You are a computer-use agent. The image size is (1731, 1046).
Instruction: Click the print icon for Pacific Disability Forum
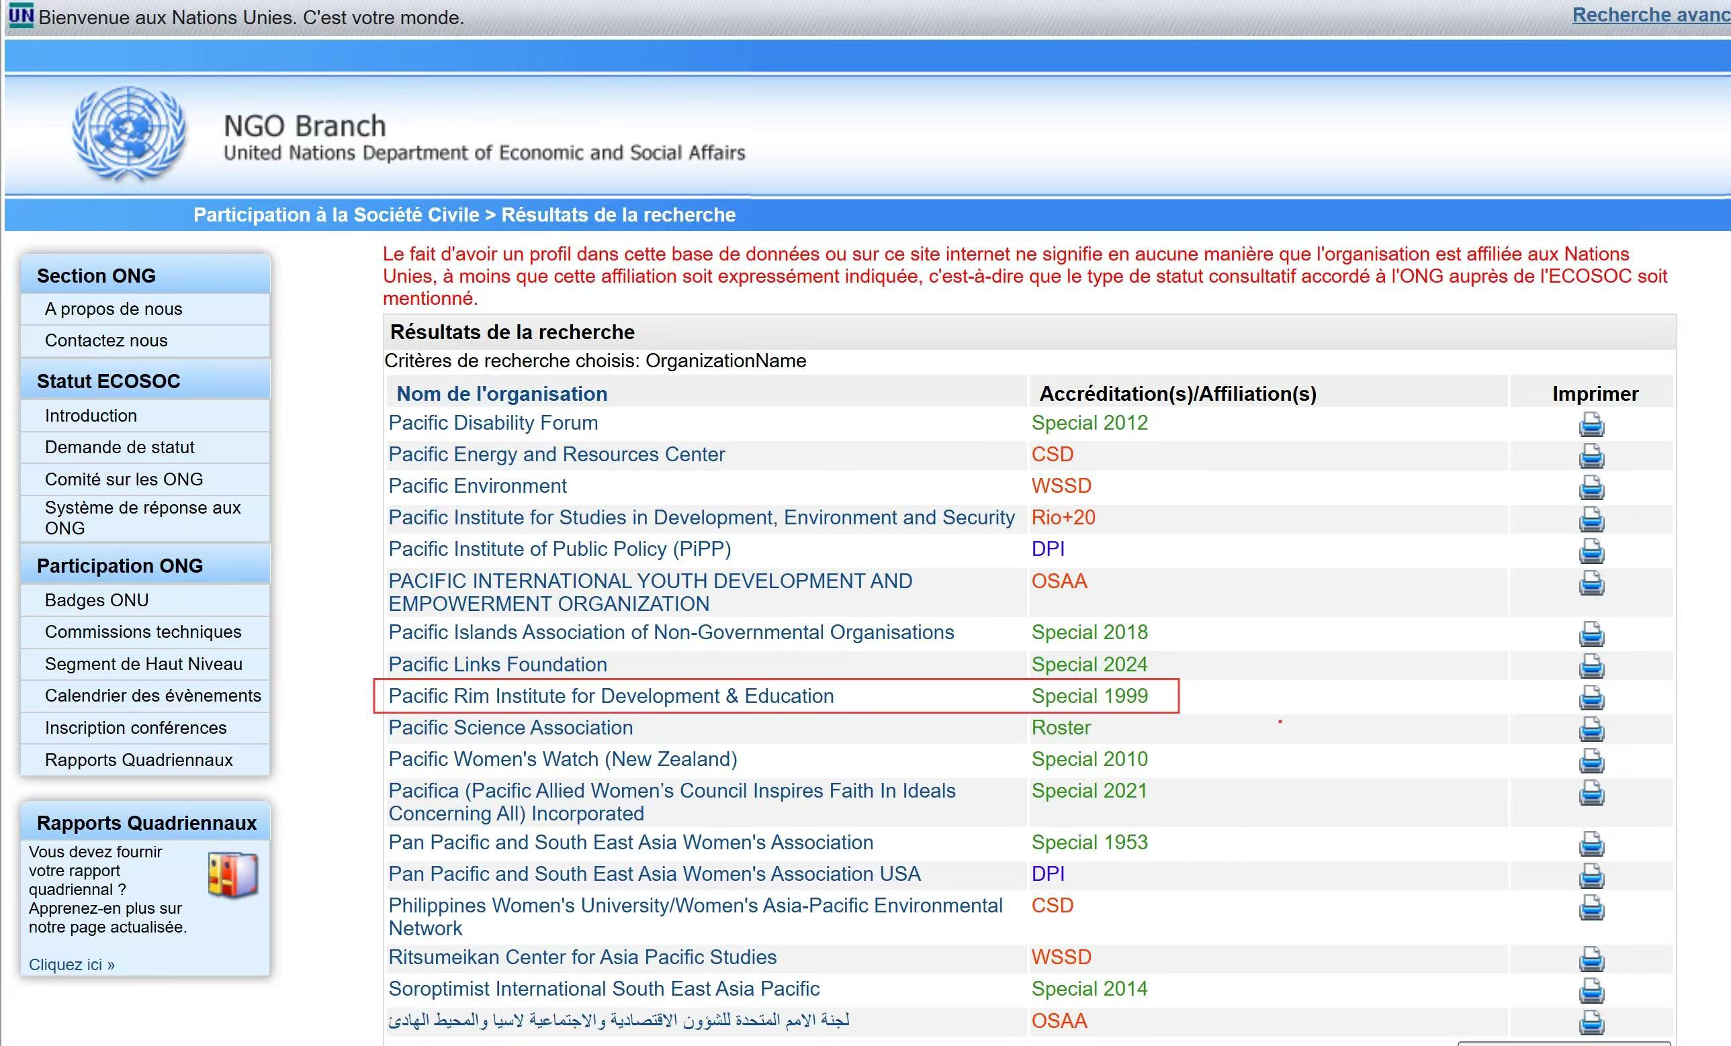tap(1591, 425)
